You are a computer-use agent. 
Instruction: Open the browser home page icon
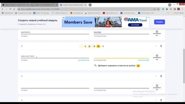pyautogui.click(x=14, y=9)
